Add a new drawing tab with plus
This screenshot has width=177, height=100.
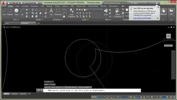(x=38, y=23)
